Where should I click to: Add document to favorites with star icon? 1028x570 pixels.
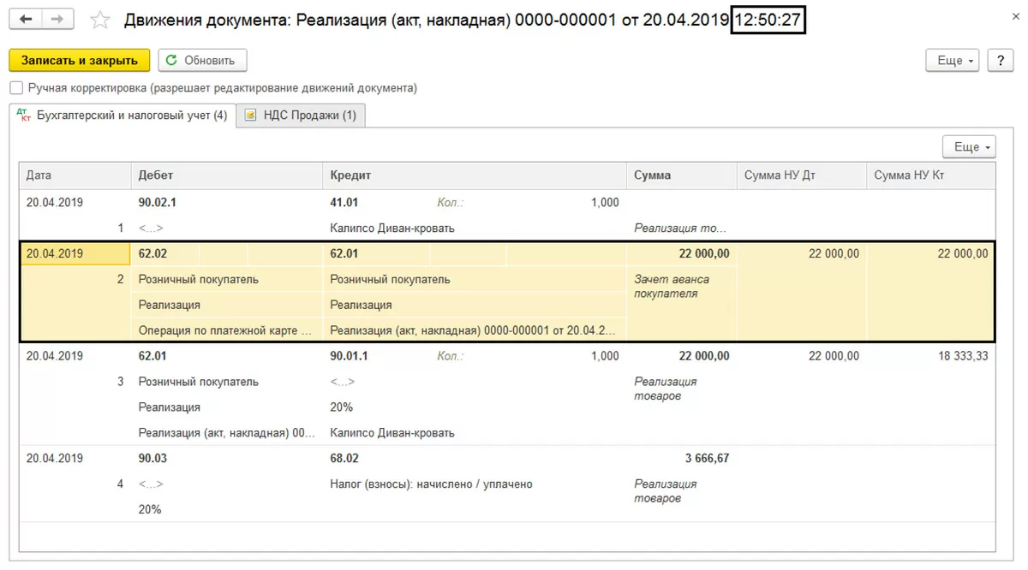coord(100,20)
